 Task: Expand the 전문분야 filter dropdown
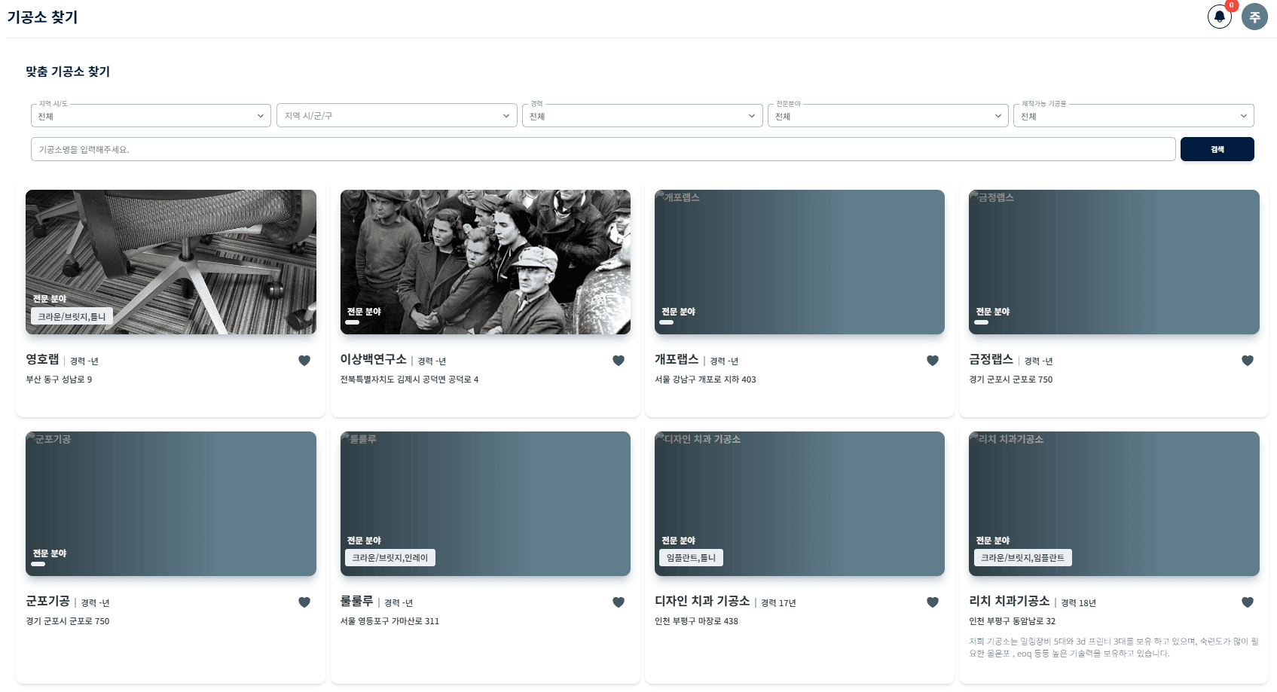pos(888,116)
